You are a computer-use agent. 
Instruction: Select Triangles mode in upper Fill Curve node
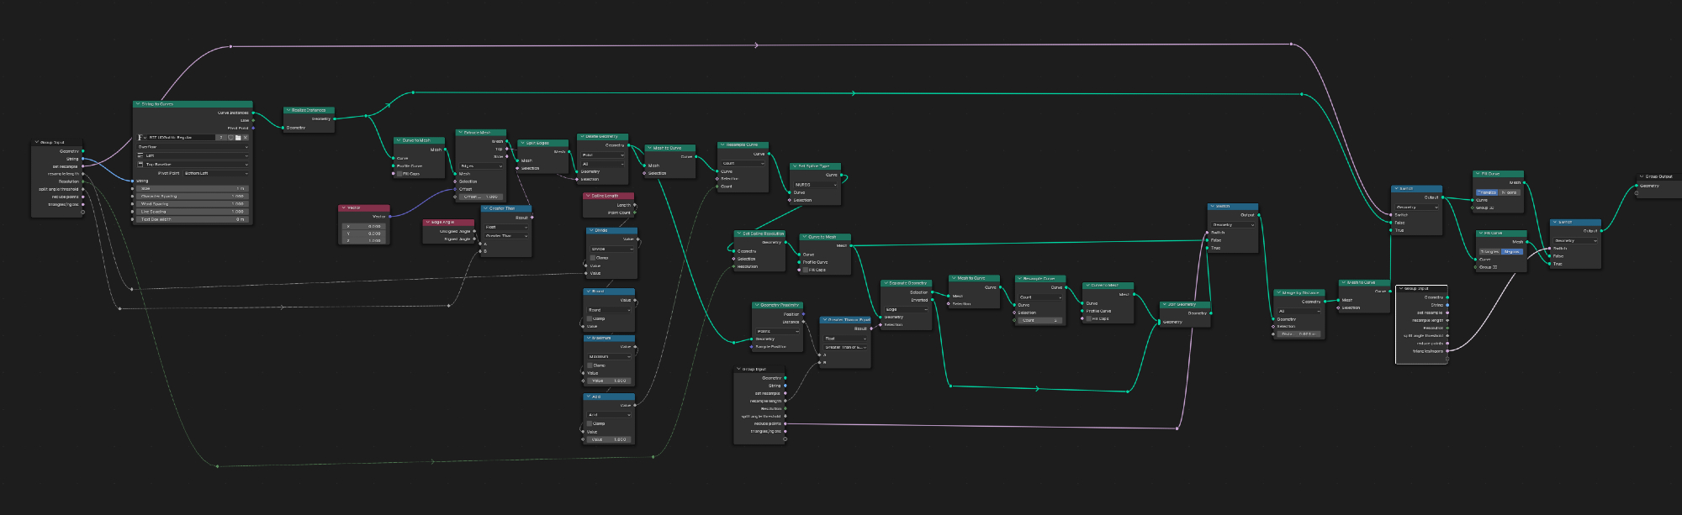(1487, 192)
